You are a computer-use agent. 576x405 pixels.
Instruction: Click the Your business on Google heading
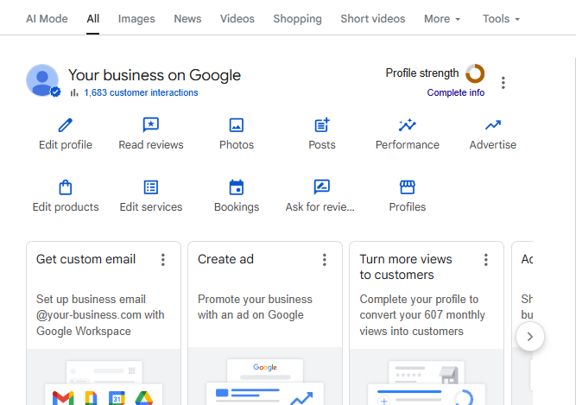(x=155, y=75)
